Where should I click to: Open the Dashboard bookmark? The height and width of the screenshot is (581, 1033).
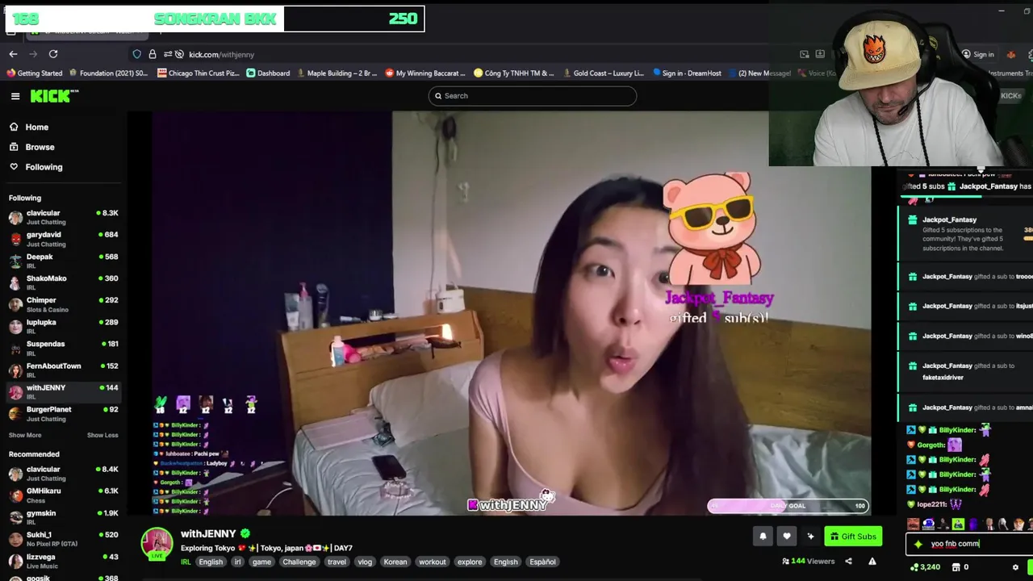[268, 73]
